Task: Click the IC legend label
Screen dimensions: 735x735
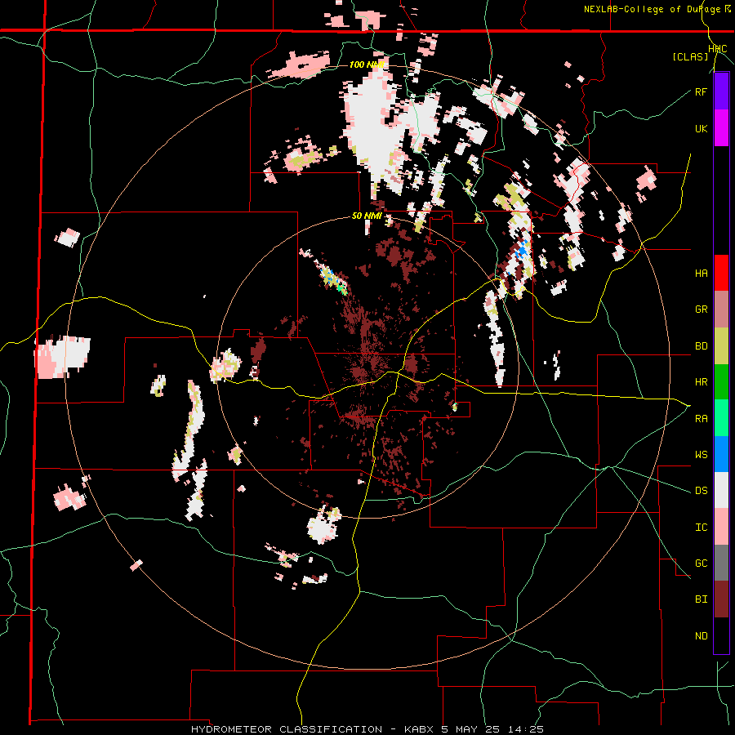Action: [701, 528]
